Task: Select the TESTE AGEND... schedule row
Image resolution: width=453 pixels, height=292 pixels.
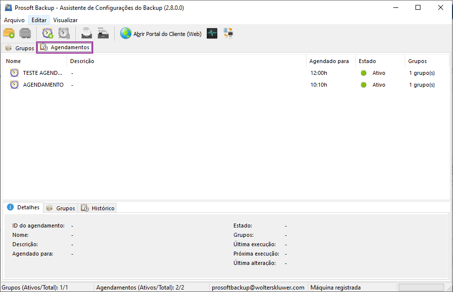Action: [x=226, y=73]
